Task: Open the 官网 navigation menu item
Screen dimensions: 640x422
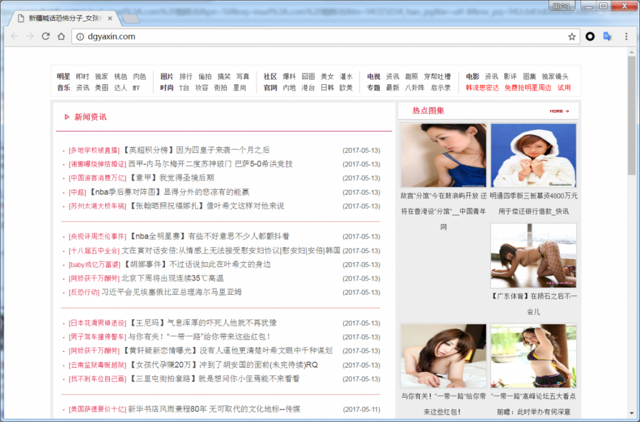Action: (x=270, y=87)
